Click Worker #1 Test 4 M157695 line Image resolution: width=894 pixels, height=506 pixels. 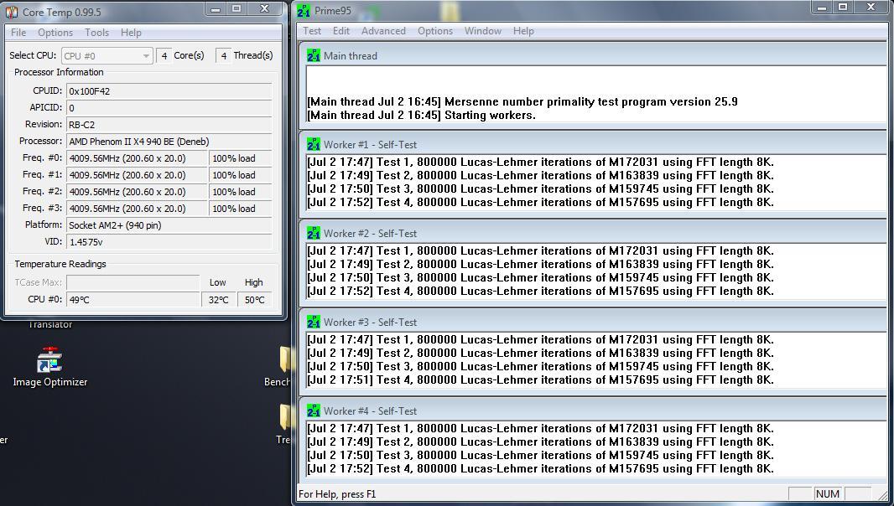click(540, 202)
